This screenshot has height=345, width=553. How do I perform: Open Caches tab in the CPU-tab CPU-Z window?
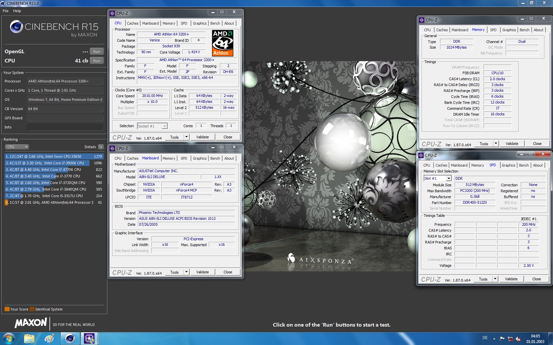pos(133,23)
